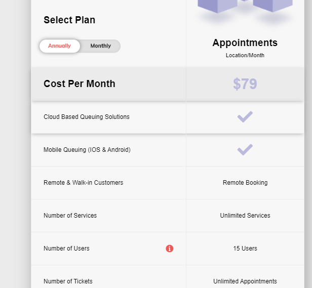The height and width of the screenshot is (288, 312).
Task: Click the red info icon beside Number of Users
Action: [170, 249]
